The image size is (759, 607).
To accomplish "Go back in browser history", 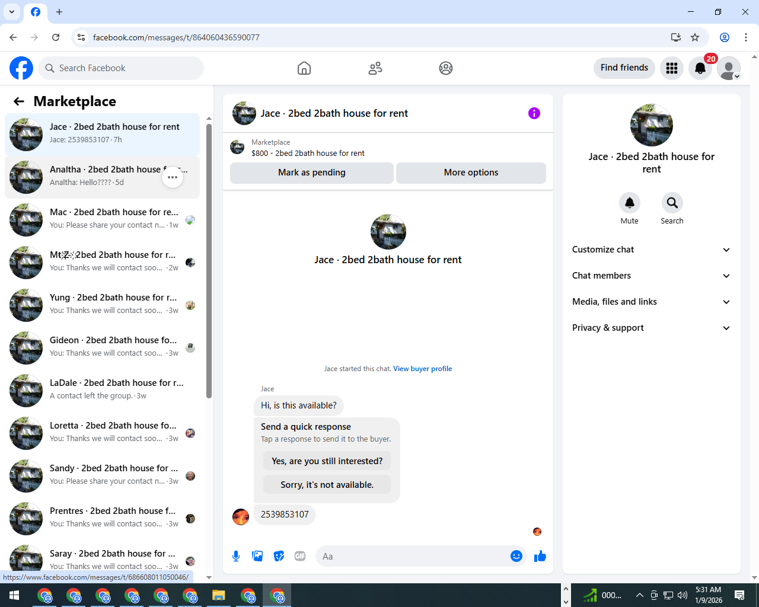I will tap(13, 37).
